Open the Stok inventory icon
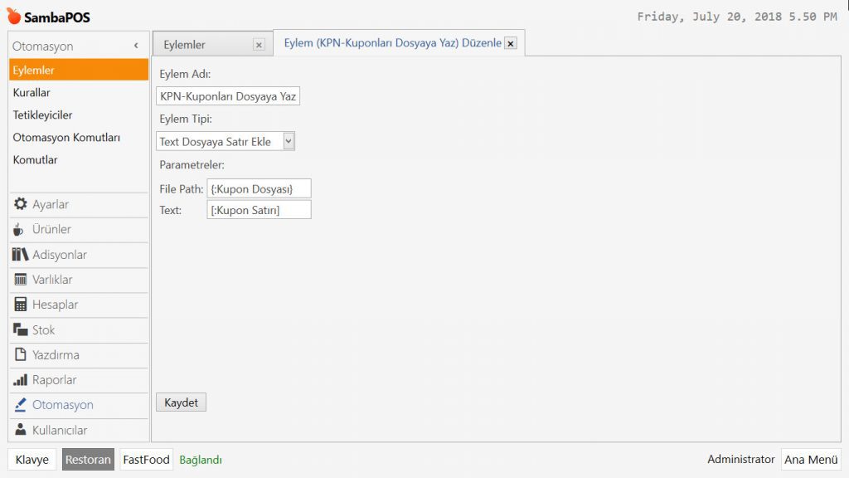The image size is (849, 478). coord(21,329)
